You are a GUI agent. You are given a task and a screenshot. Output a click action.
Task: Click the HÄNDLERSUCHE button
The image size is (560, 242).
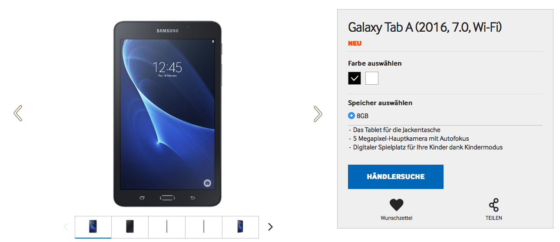(396, 177)
